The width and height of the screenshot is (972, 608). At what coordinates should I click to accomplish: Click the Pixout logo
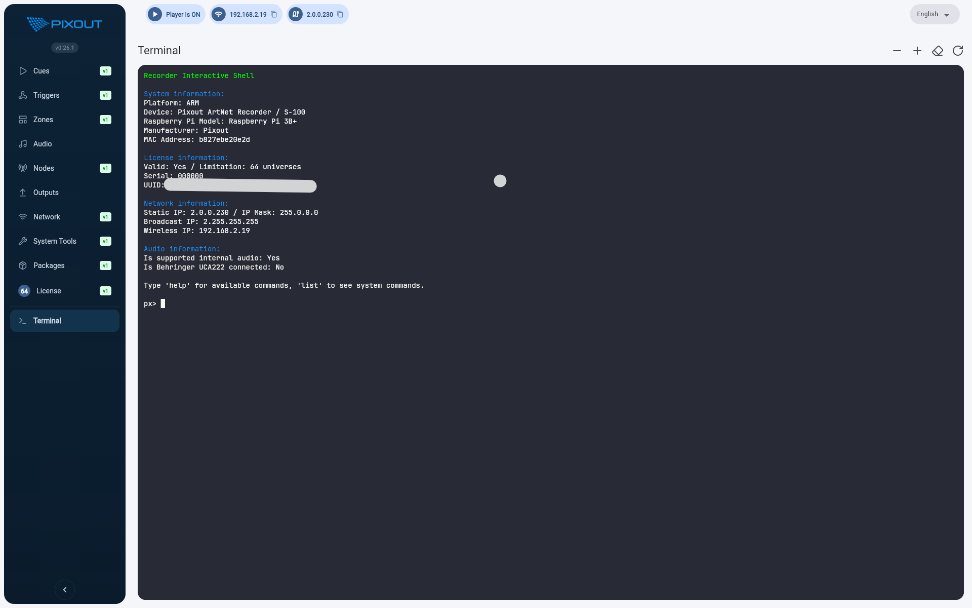tap(64, 24)
